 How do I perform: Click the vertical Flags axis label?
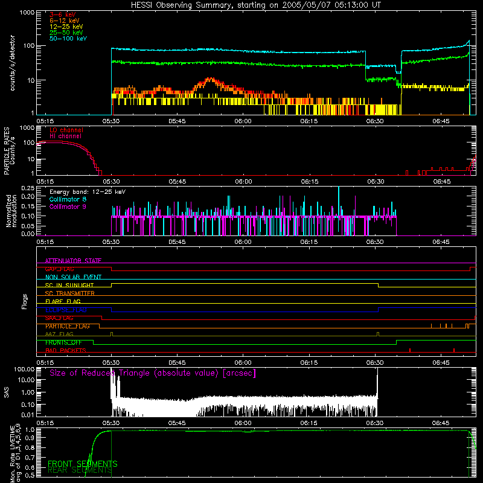point(24,301)
